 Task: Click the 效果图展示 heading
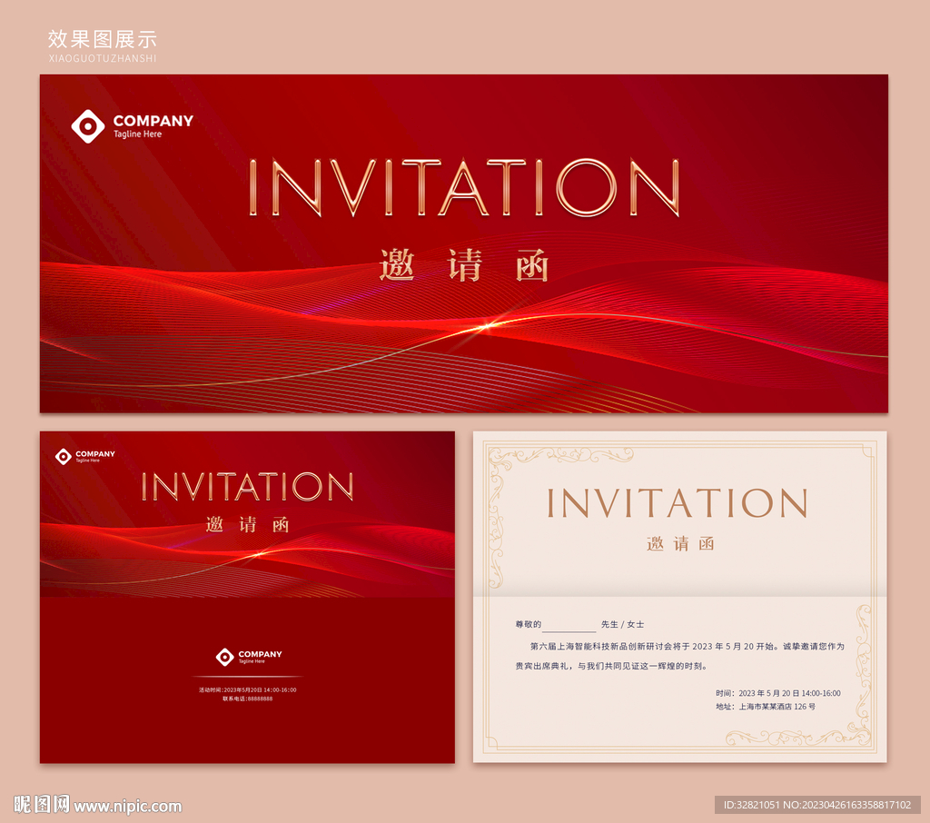pos(102,39)
